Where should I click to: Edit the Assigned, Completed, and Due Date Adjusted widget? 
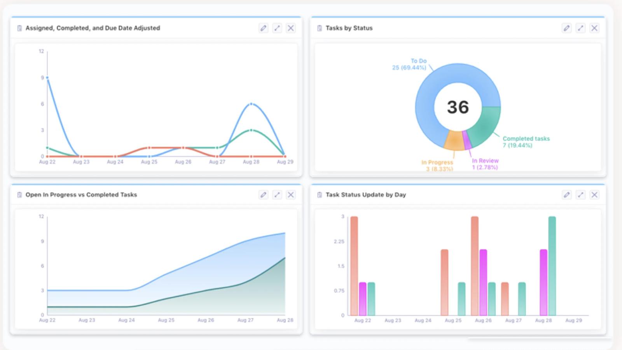264,28
